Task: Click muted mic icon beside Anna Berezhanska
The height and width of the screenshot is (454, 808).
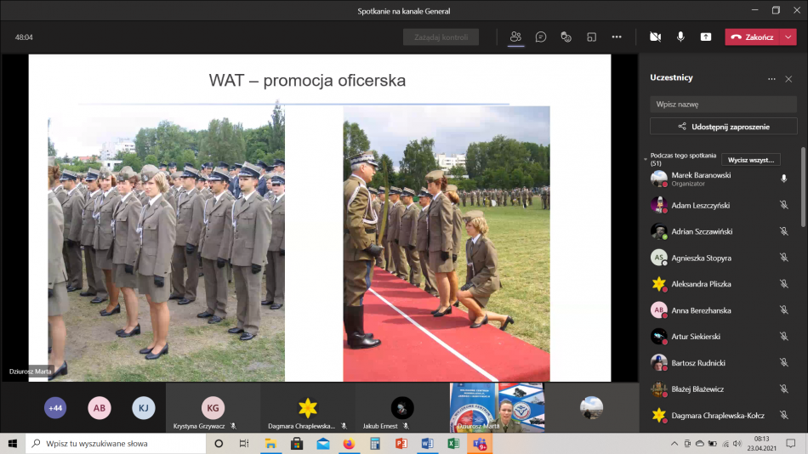Action: (784, 310)
